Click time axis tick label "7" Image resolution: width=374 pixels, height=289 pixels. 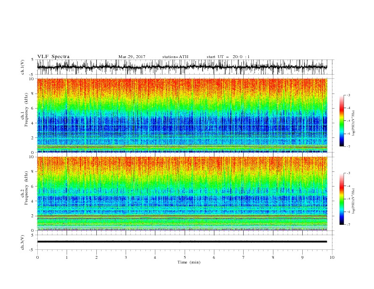click(x=244, y=257)
